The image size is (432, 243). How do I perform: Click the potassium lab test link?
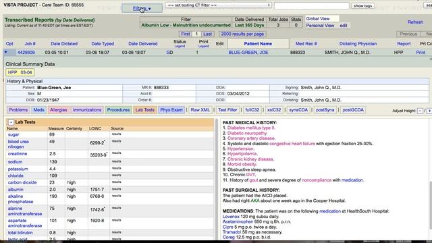[18, 169]
